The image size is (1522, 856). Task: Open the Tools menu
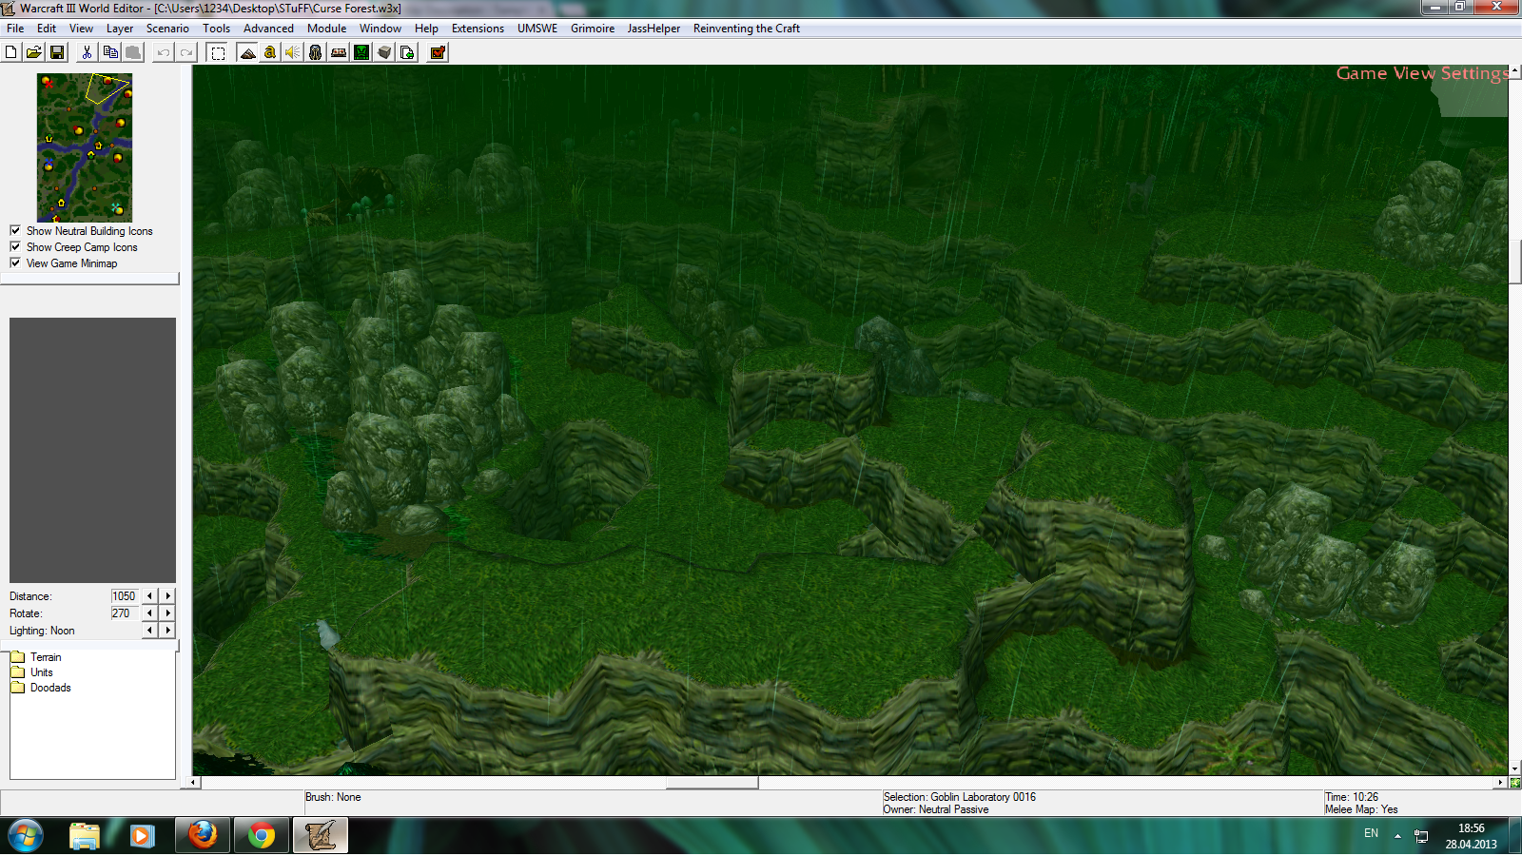(217, 29)
